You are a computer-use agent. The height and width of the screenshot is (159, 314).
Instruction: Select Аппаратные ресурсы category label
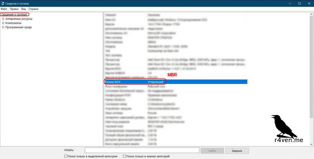click(x=19, y=19)
